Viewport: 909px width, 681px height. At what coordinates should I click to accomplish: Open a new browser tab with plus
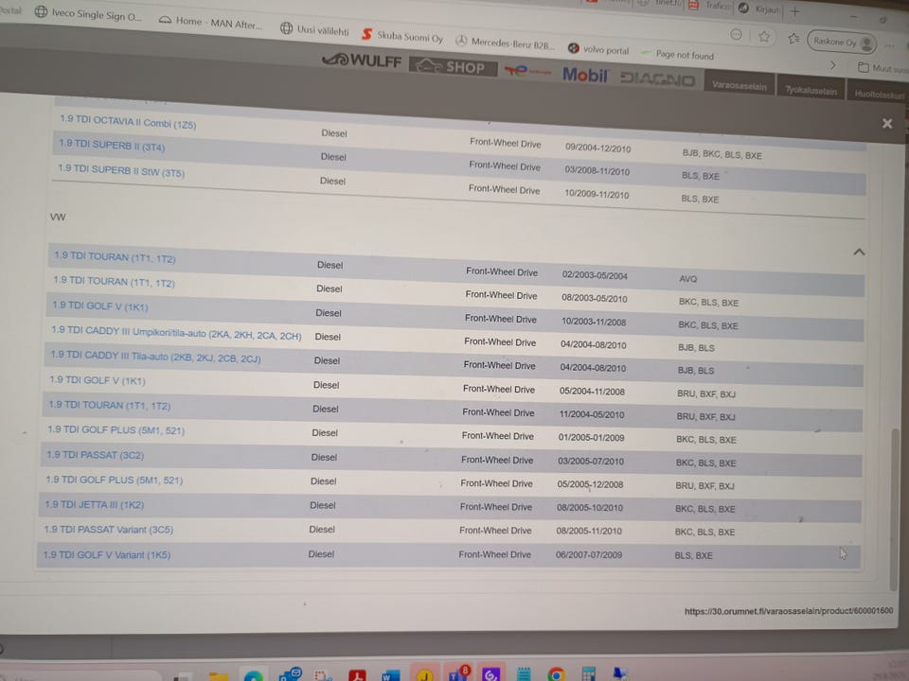point(794,11)
